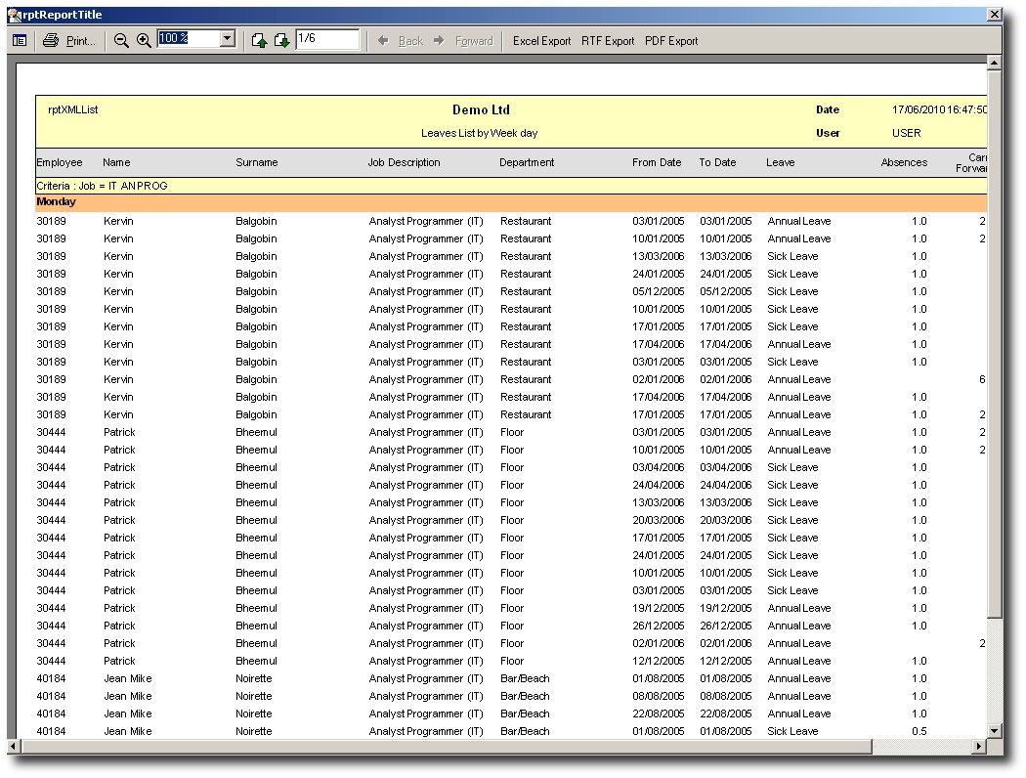Screen dimensions: 1026x778
Task: Go to the next page using the down arrow
Action: pos(281,41)
